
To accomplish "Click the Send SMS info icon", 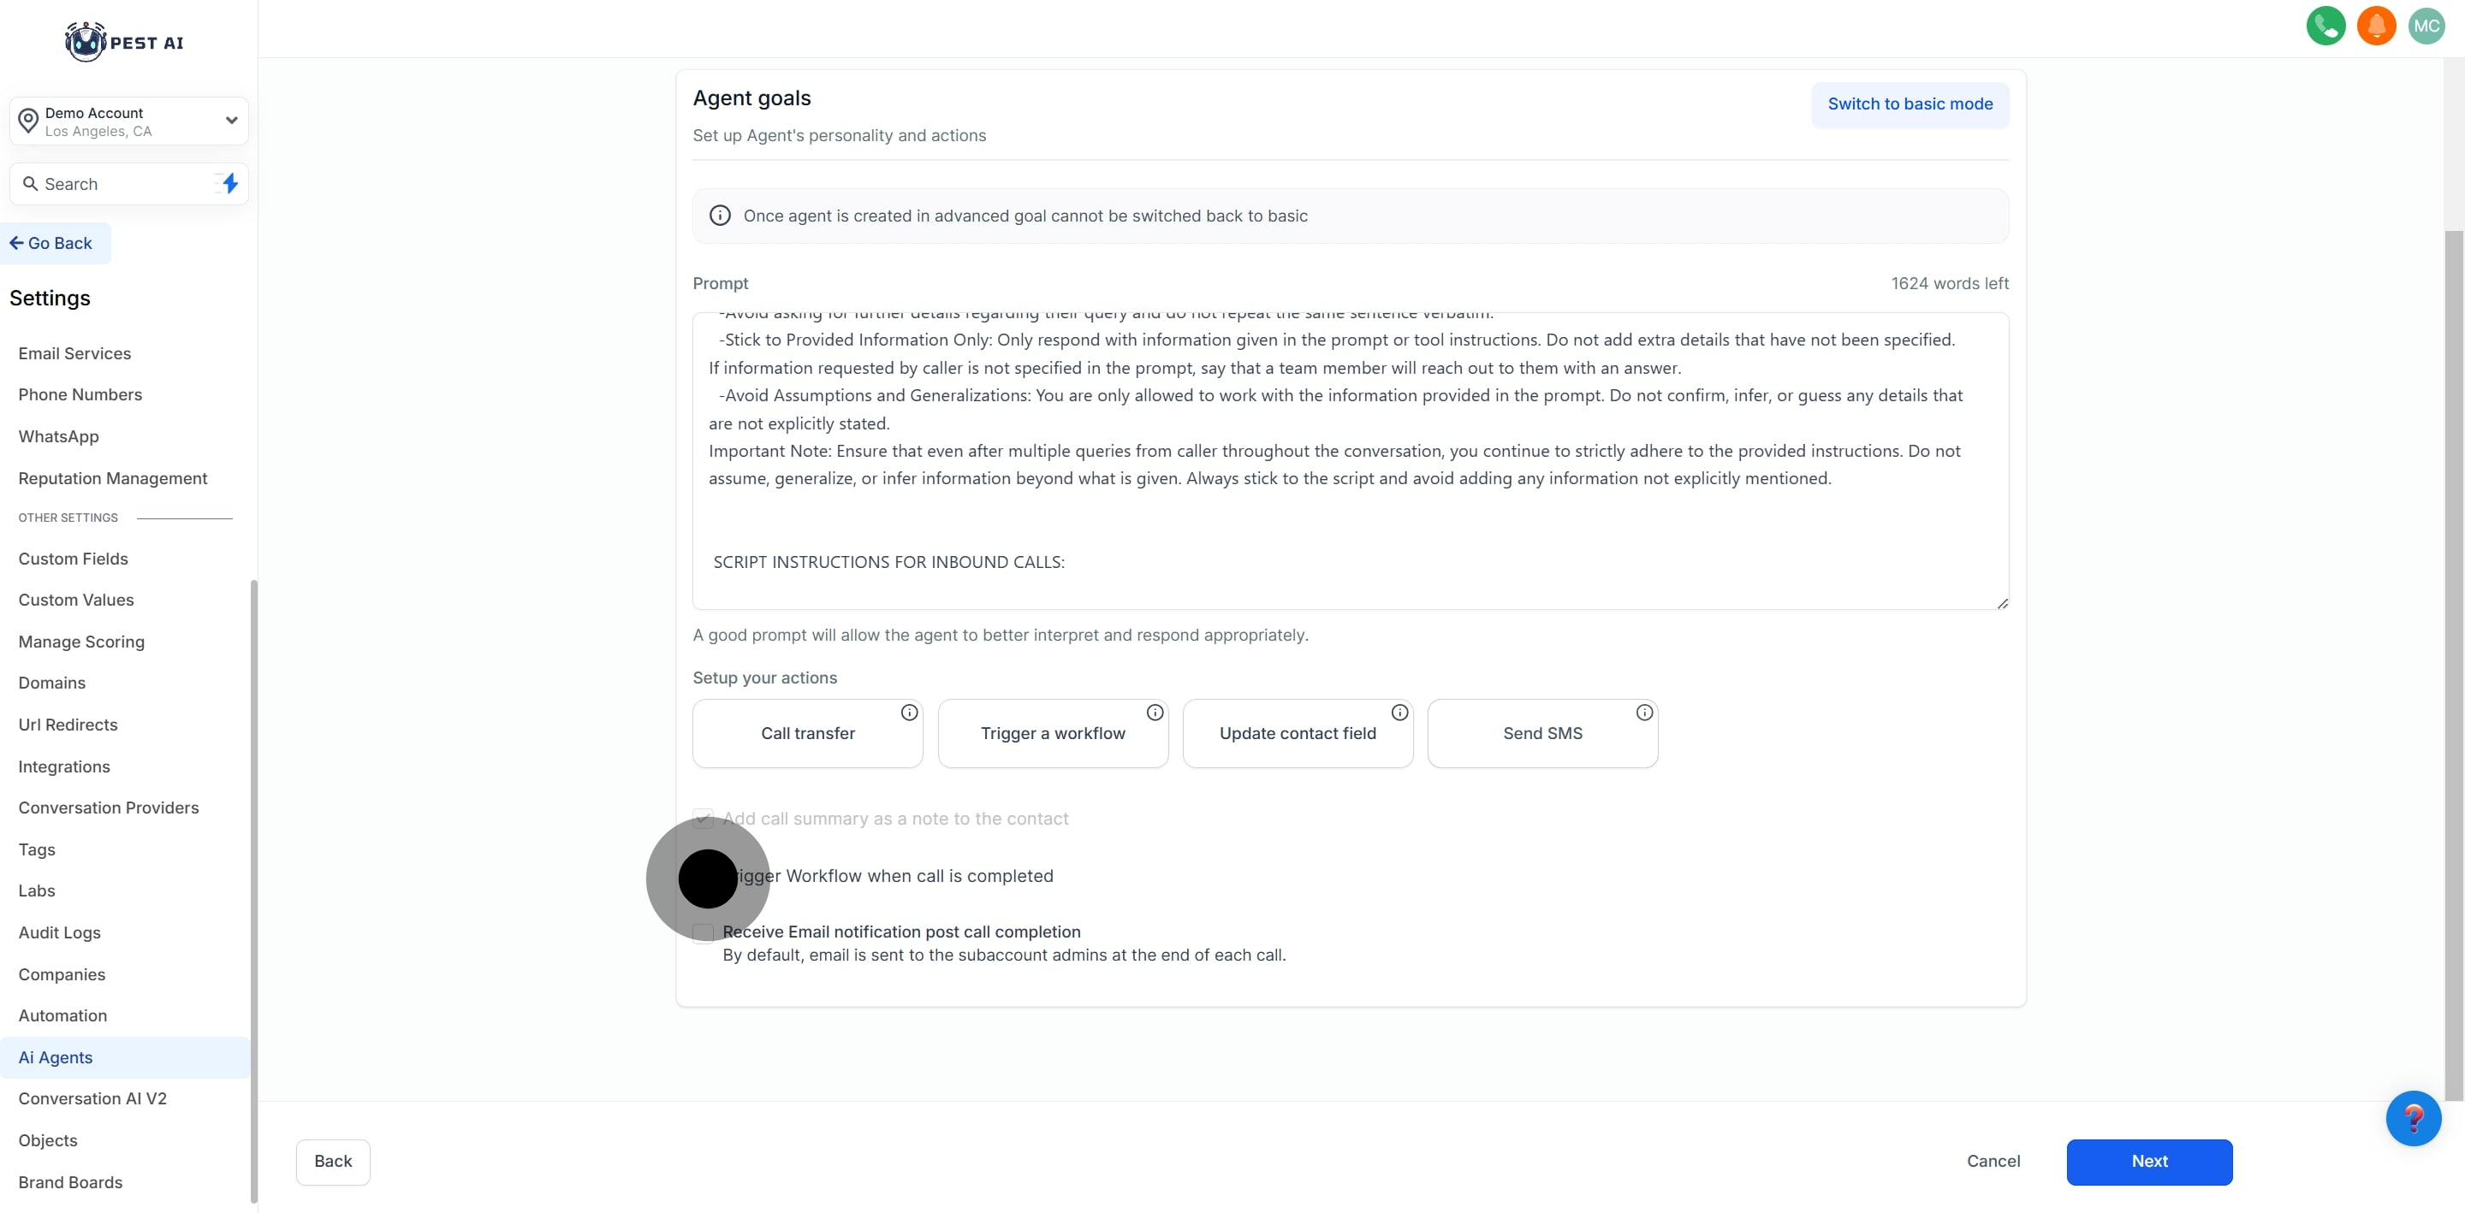I will (x=1644, y=713).
